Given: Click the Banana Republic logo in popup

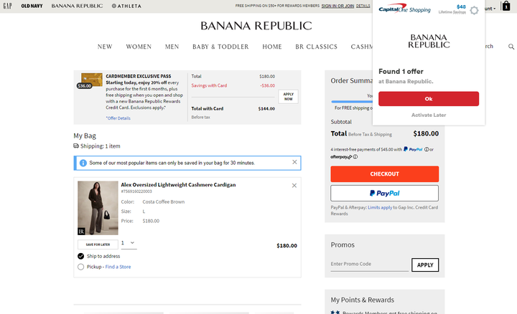Looking at the screenshot, I should pos(429,41).
